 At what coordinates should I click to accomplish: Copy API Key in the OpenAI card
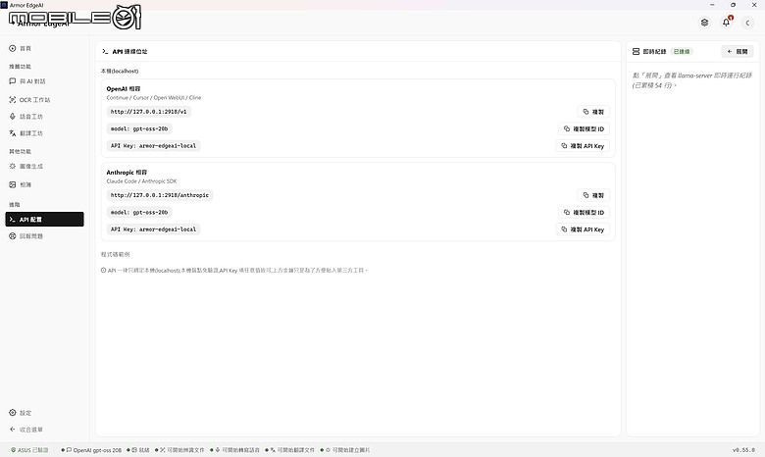click(x=583, y=146)
